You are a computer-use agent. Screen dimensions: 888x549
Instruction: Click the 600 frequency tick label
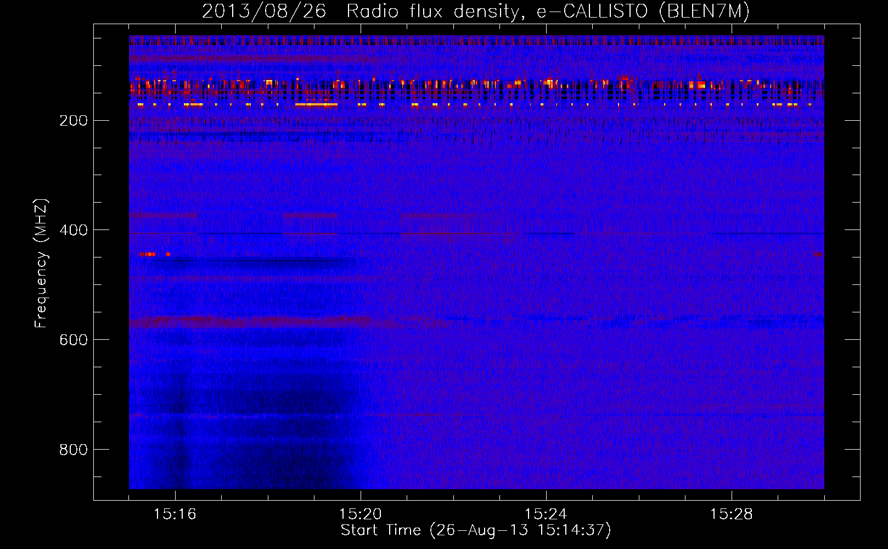[73, 340]
